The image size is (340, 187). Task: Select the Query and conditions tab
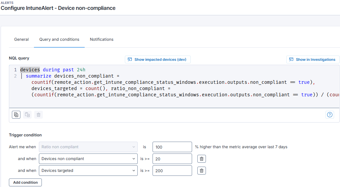pos(59,39)
